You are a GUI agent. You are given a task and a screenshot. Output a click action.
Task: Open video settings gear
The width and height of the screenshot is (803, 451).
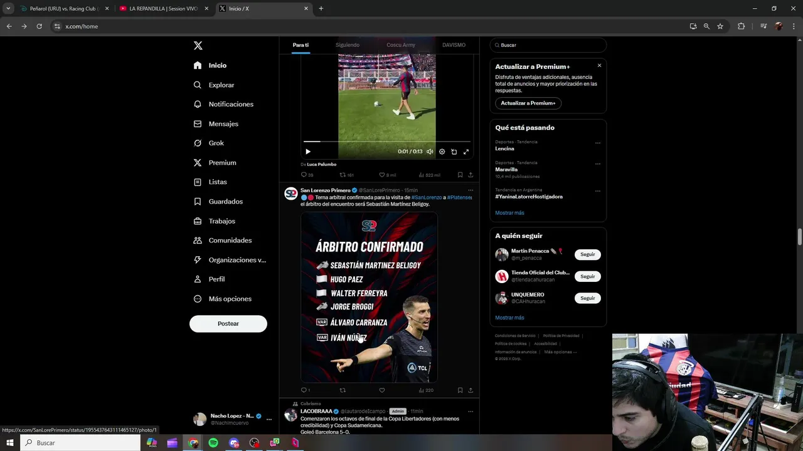pos(442,152)
